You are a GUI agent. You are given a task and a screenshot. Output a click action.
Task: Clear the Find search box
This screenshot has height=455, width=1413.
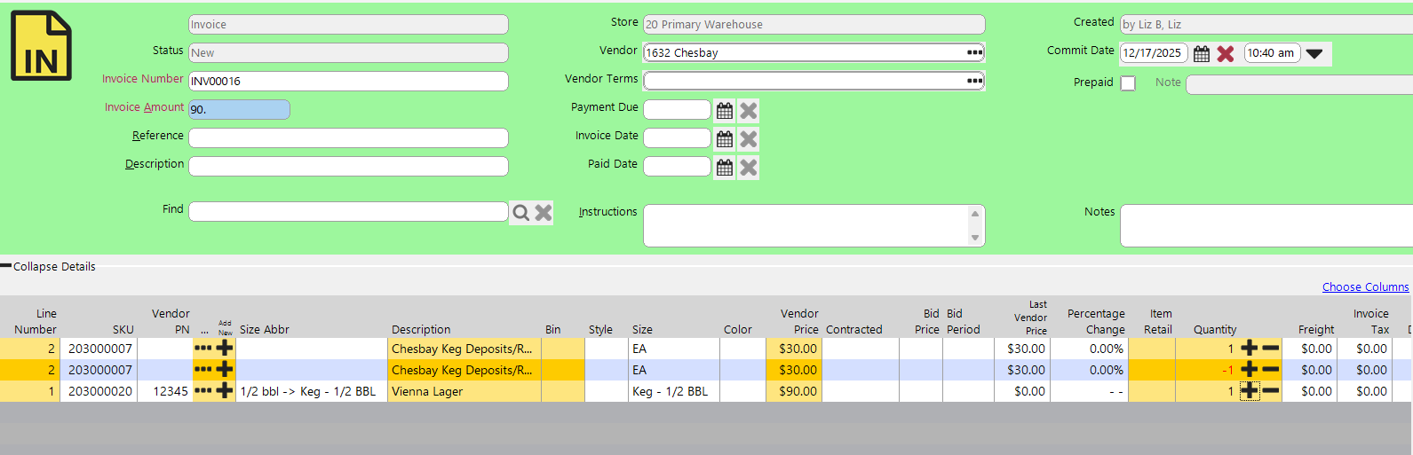pyautogui.click(x=544, y=213)
